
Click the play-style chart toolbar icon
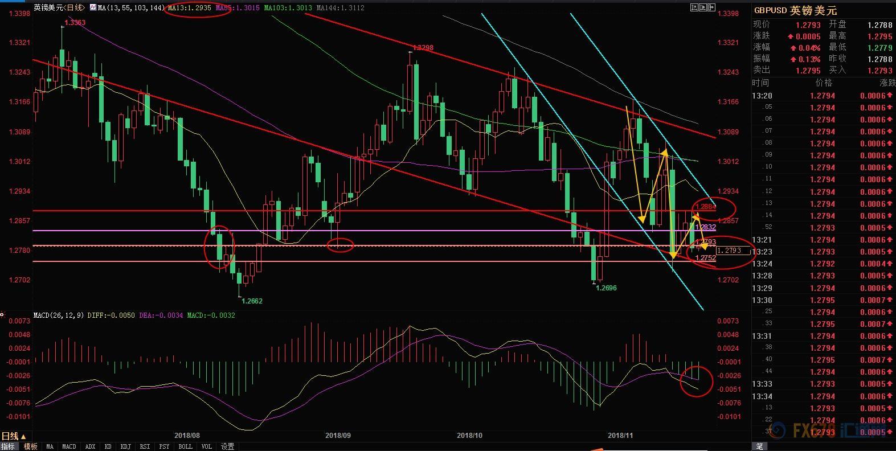click(x=702, y=7)
